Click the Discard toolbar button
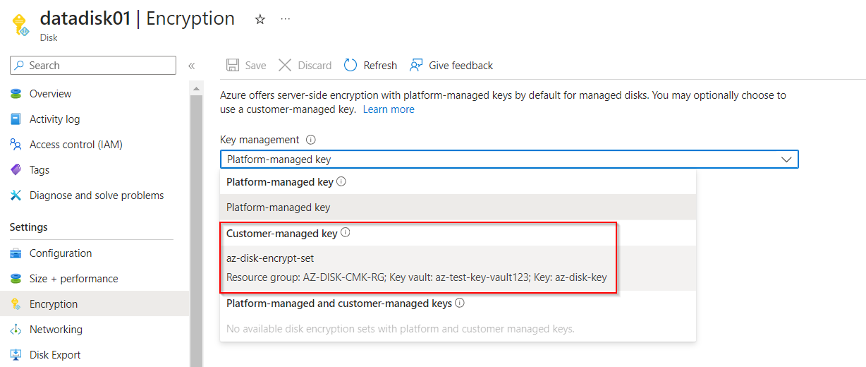This screenshot has height=367, width=866. [x=305, y=66]
